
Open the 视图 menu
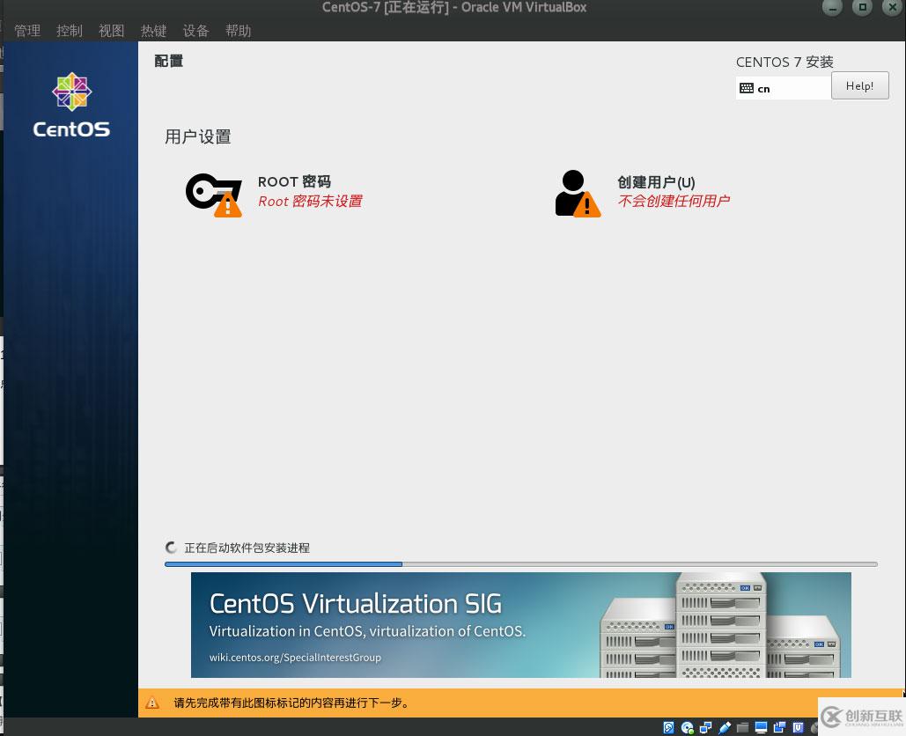click(x=112, y=31)
